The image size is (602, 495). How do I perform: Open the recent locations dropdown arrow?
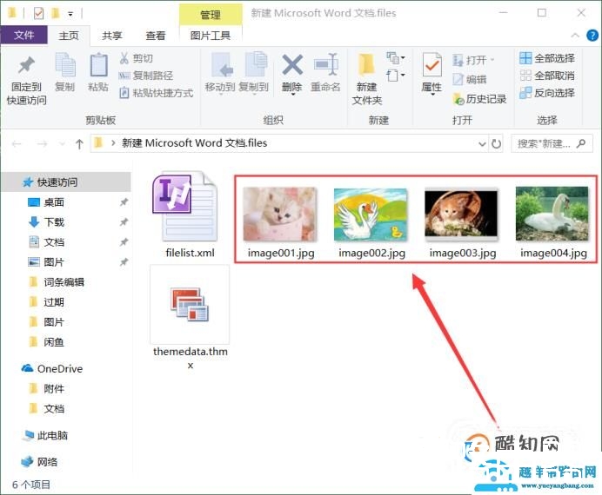(x=62, y=144)
